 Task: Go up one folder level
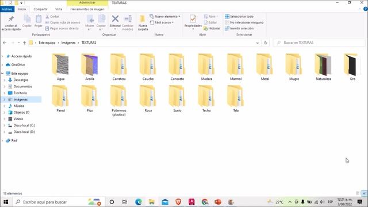click(x=24, y=43)
